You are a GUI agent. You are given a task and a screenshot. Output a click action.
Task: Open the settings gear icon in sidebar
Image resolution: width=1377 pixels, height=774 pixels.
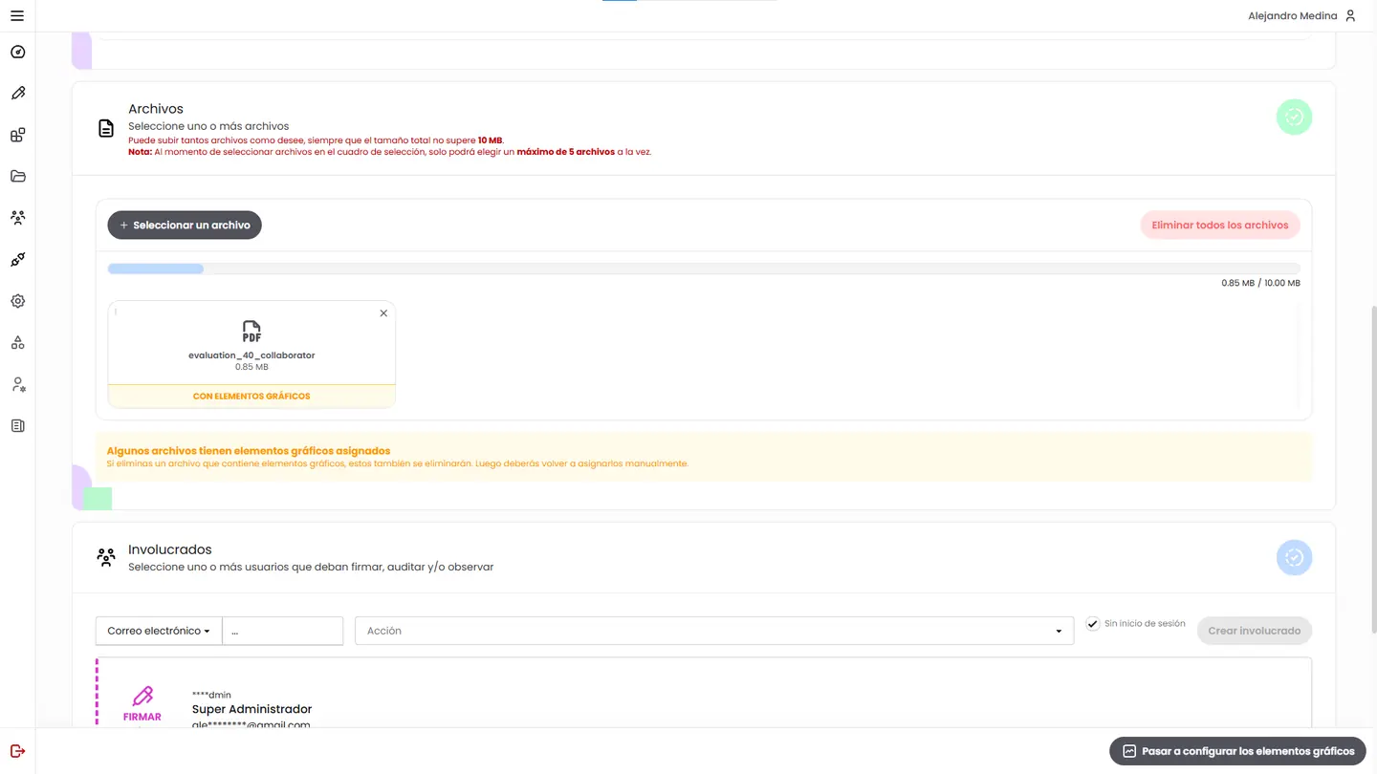point(17,301)
